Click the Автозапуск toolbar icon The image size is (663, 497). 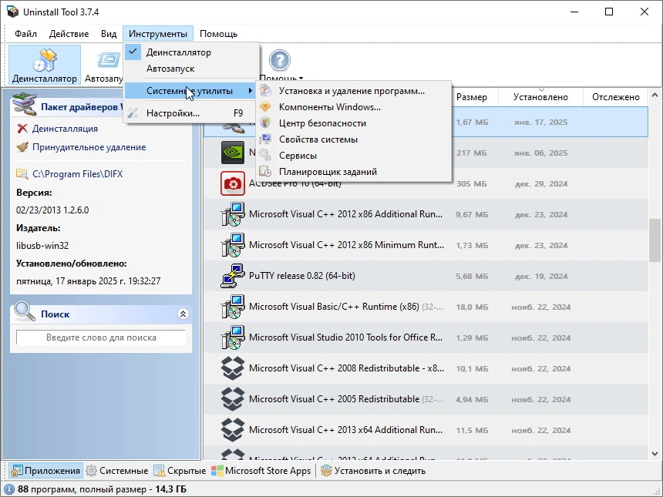pyautogui.click(x=109, y=60)
